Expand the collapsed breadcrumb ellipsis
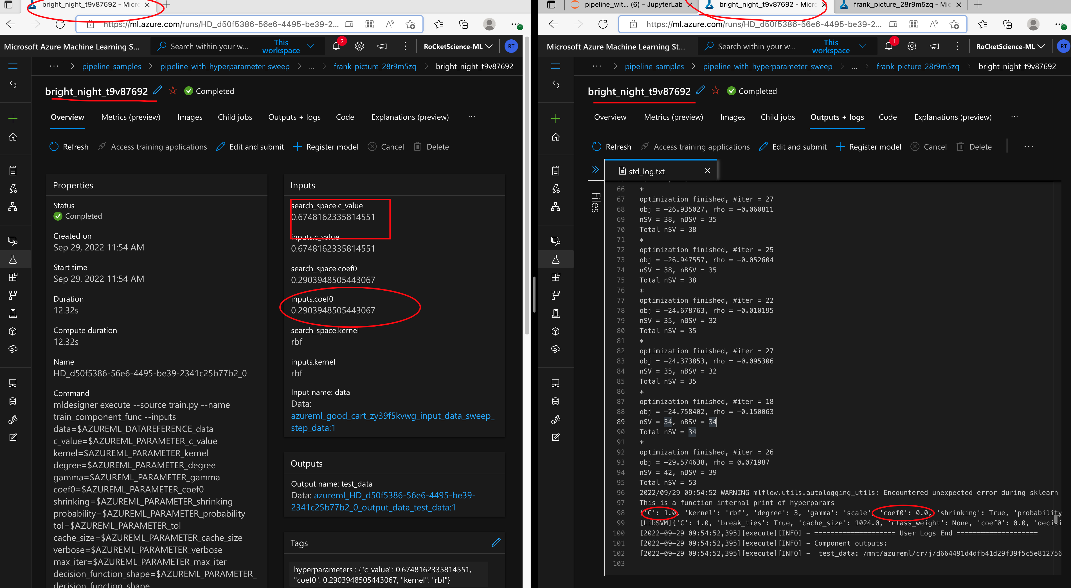This screenshot has width=1071, height=588. click(312, 66)
